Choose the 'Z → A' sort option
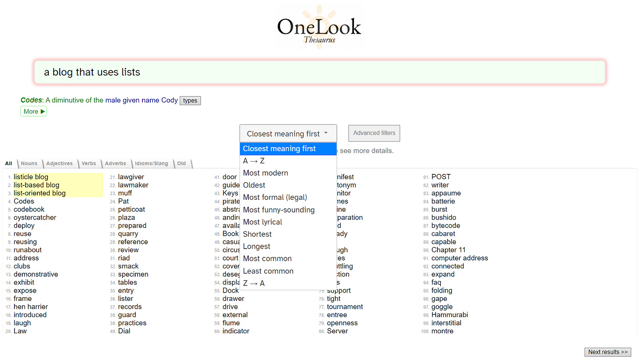This screenshot has height=361, width=640. click(288, 283)
